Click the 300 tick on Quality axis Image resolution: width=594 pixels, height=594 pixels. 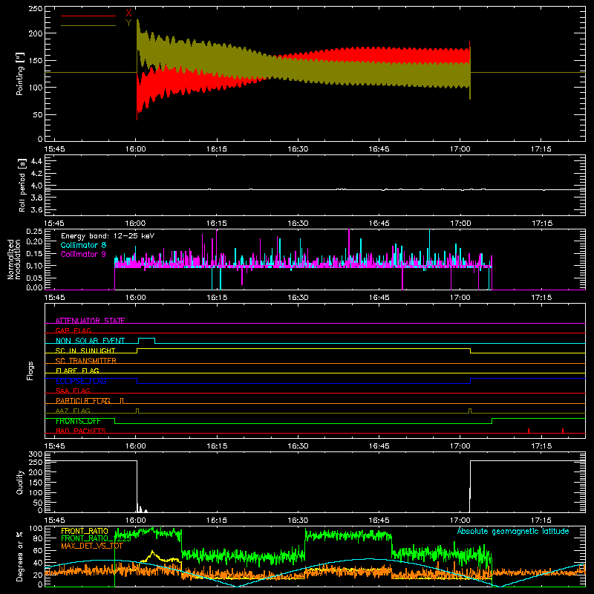click(x=36, y=454)
